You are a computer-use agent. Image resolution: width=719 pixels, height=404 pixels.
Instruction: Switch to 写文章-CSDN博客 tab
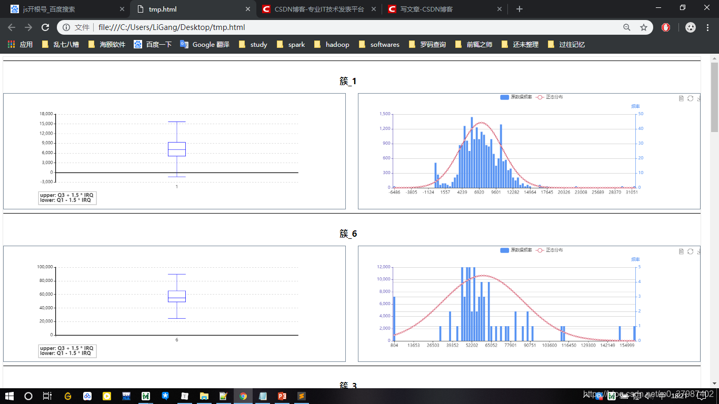[x=445, y=9]
